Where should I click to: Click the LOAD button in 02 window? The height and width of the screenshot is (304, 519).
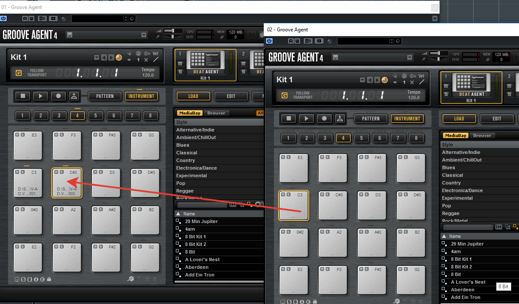pyautogui.click(x=459, y=119)
